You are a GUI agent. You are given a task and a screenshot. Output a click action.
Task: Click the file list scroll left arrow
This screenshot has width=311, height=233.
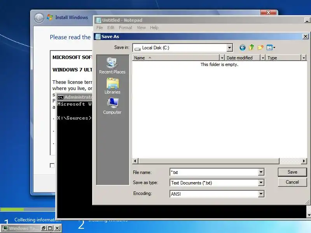pos(135,161)
